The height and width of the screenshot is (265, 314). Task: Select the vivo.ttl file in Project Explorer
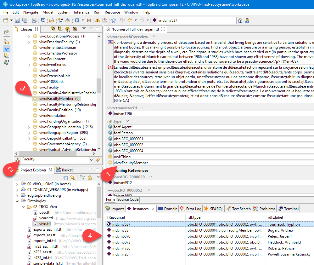click(x=42, y=224)
